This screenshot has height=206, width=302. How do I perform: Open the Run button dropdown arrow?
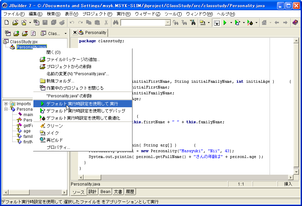click(x=231, y=22)
